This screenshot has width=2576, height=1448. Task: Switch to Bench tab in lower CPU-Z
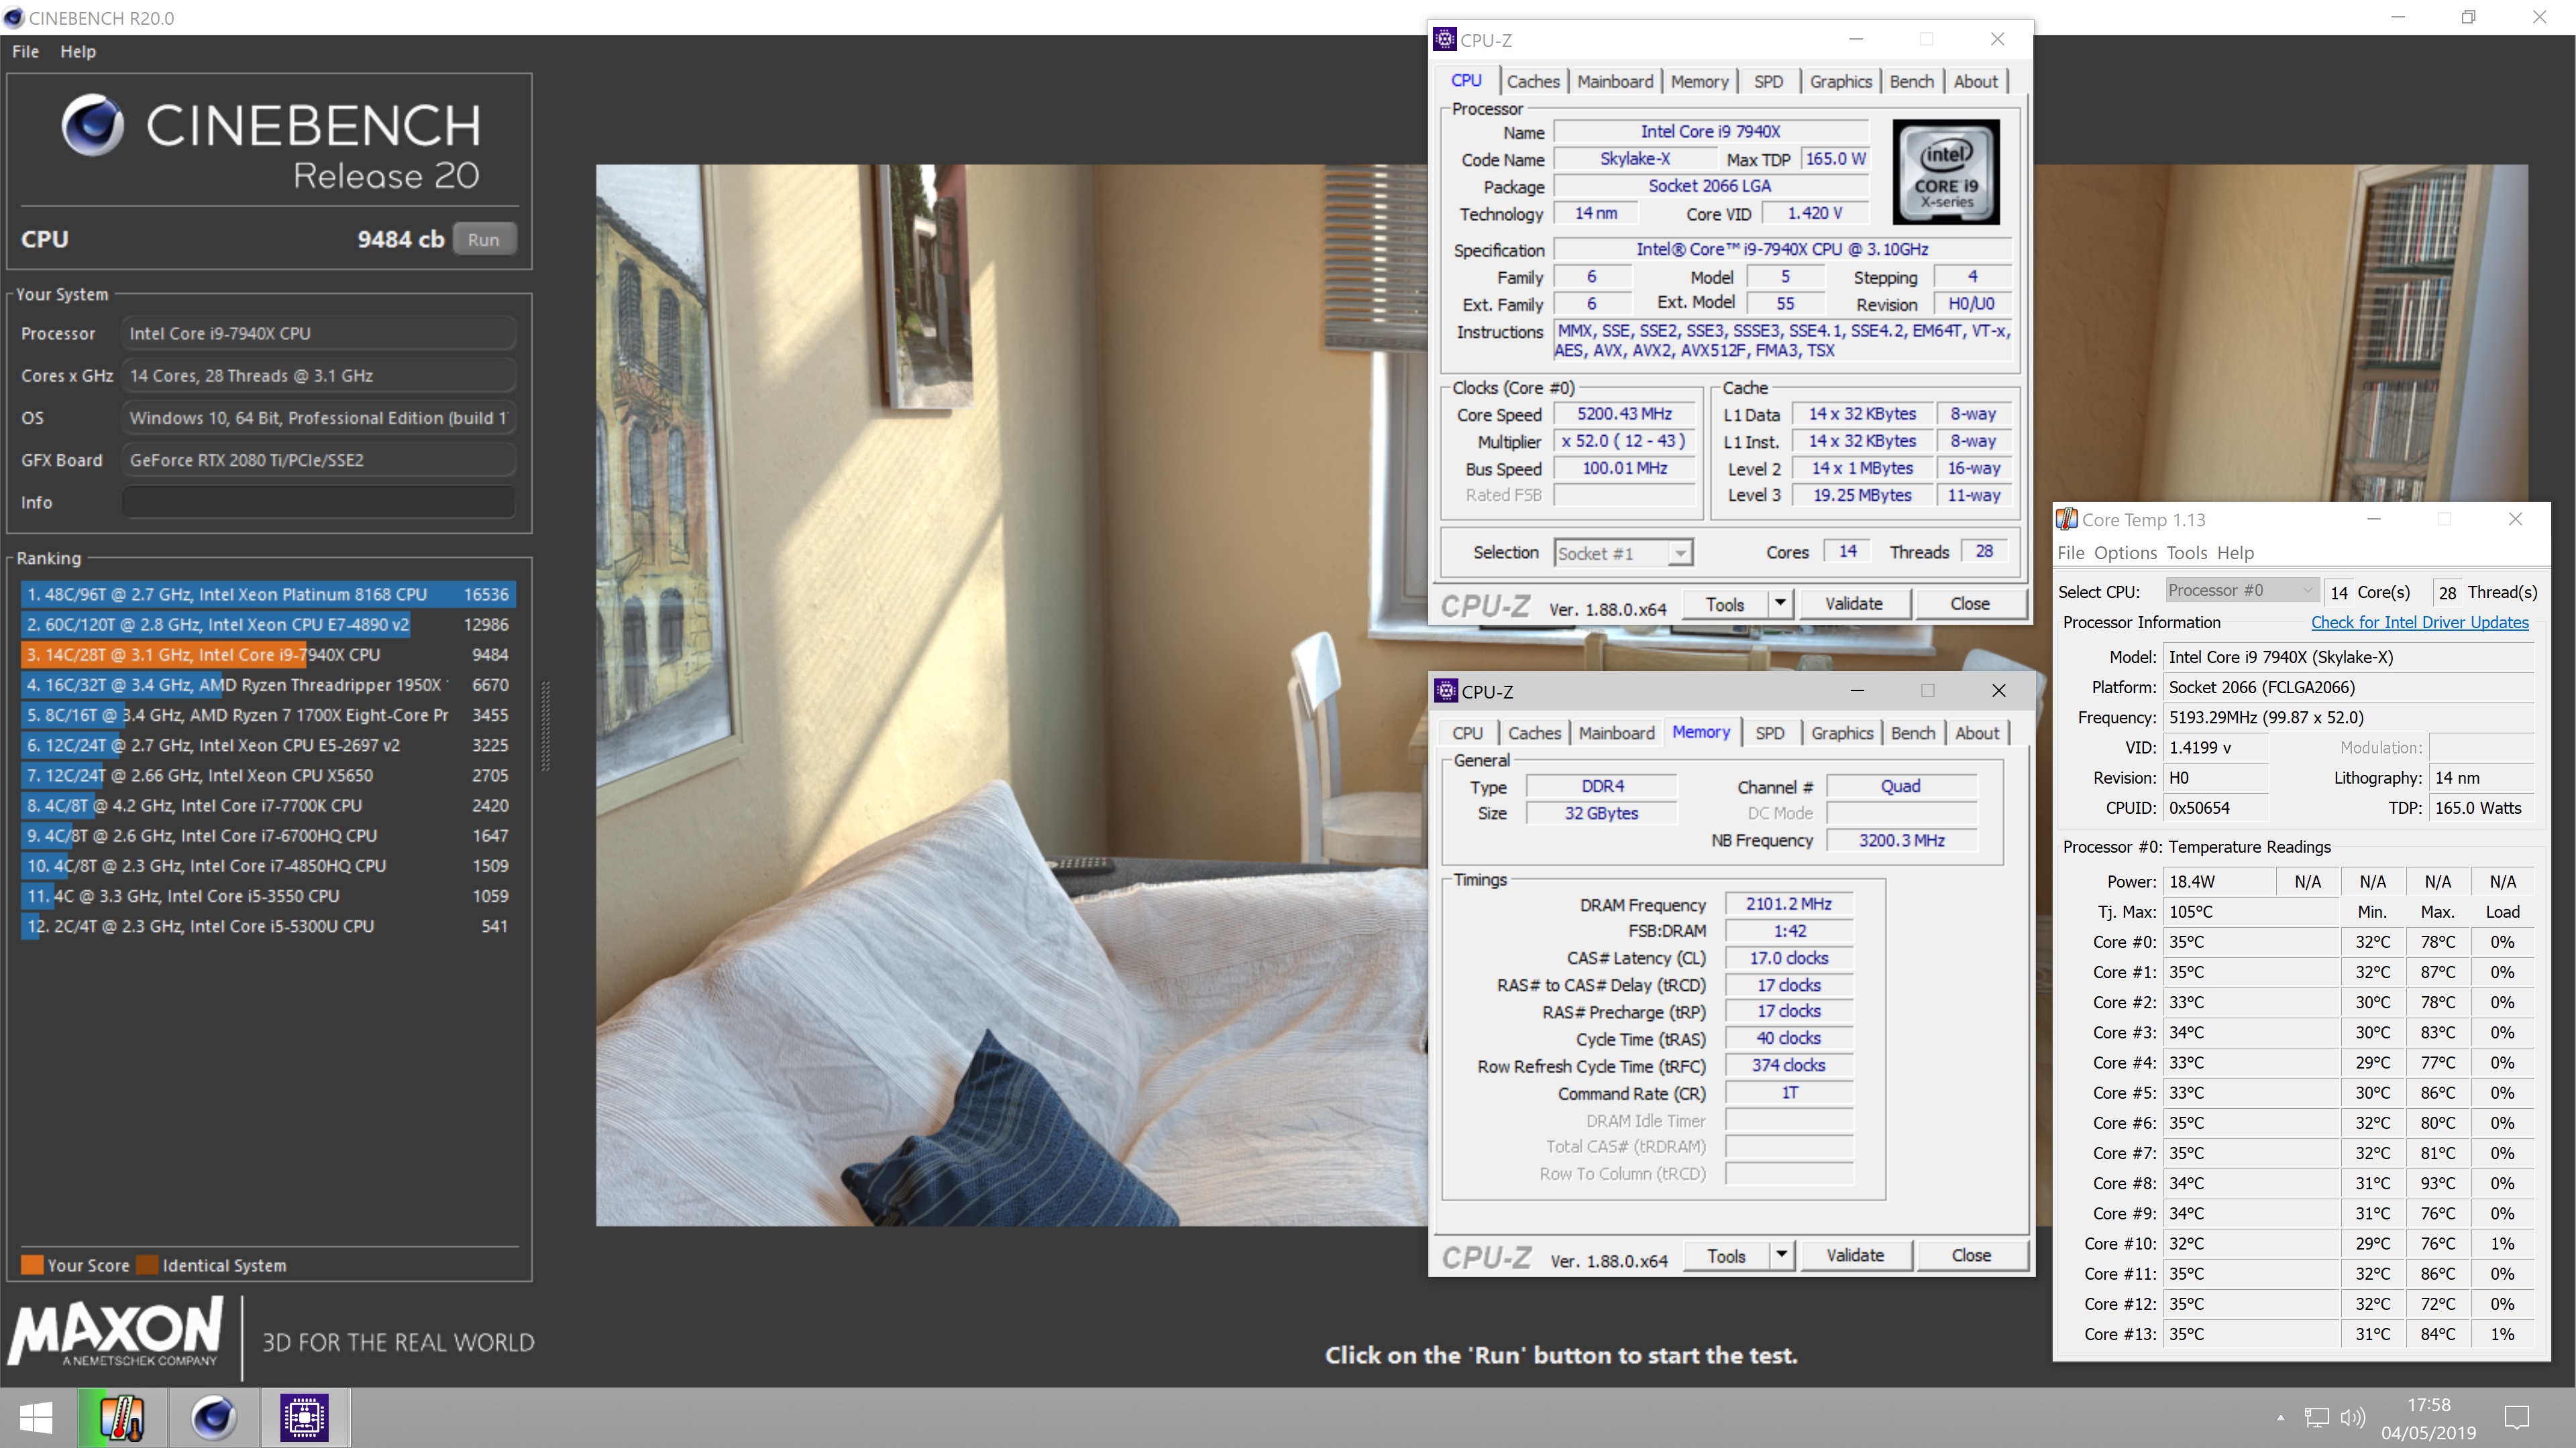[1912, 733]
